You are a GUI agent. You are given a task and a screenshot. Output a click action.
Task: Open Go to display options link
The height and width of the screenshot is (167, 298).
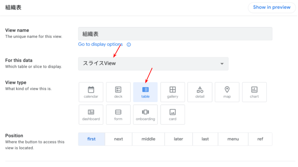point(100,44)
